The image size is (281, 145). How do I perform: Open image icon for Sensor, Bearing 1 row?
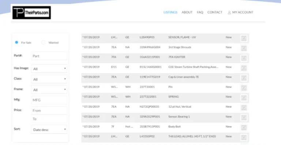pos(244,118)
